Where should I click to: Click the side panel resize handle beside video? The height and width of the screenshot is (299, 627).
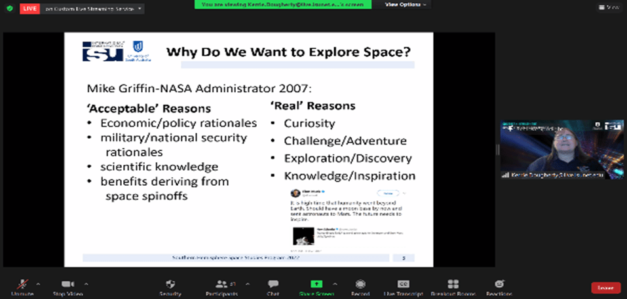click(497, 149)
